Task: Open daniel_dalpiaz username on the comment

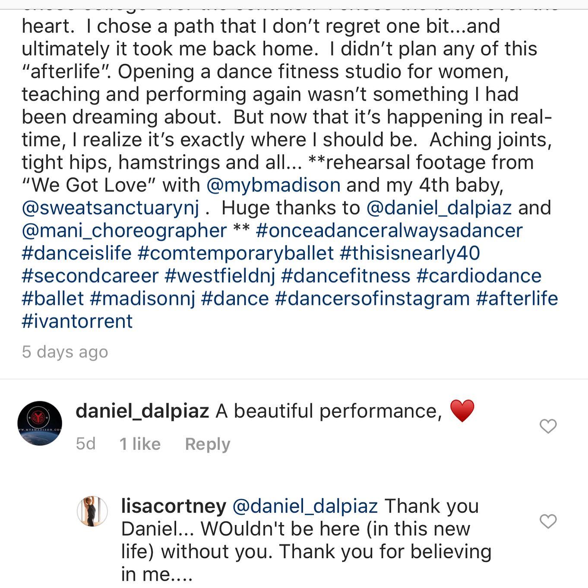Action: click(142, 411)
